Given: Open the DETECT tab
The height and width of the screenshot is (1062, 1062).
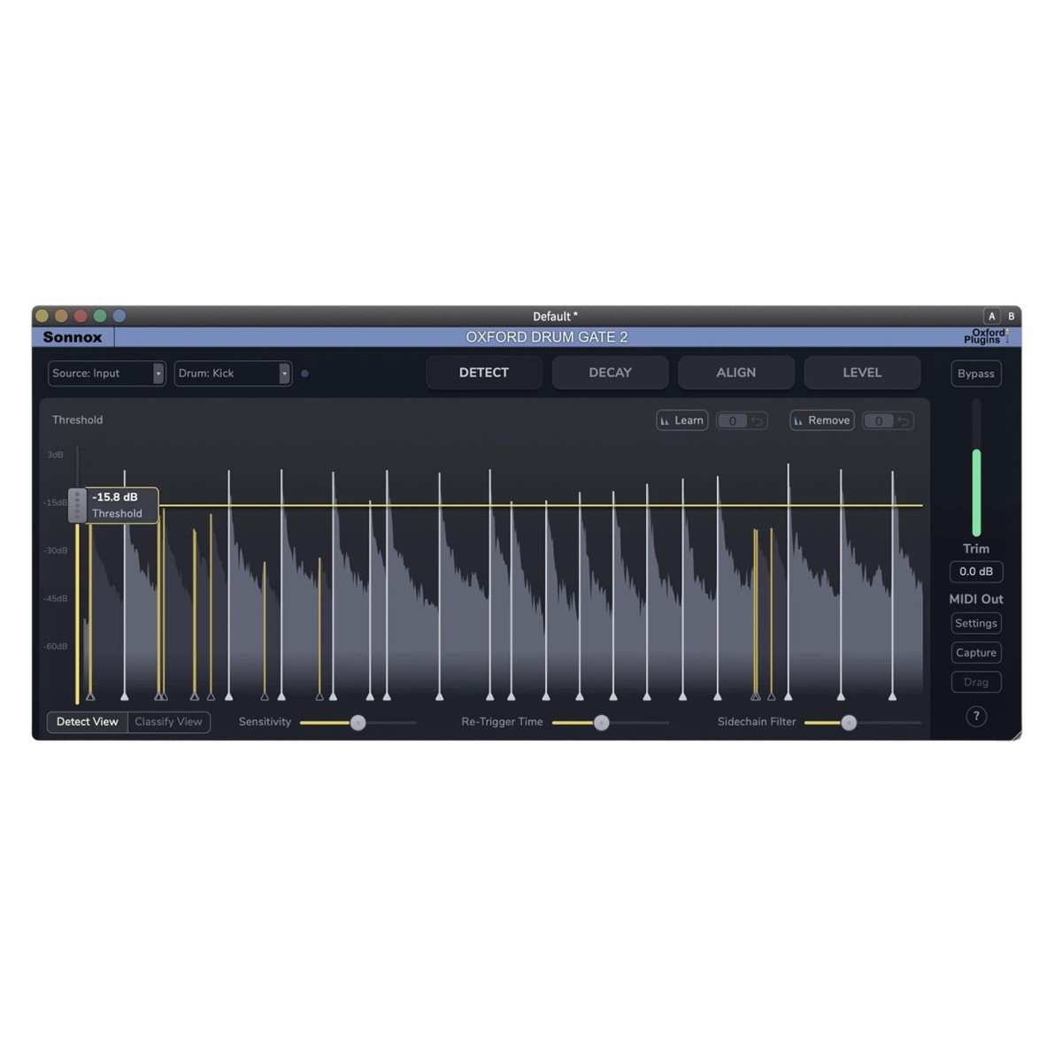Looking at the screenshot, I should tap(484, 373).
